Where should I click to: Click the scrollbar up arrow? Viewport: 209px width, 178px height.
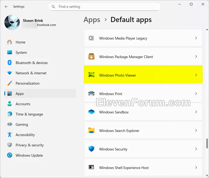[x=207, y=30]
